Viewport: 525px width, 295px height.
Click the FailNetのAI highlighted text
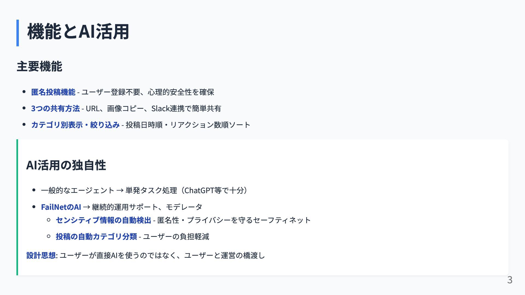click(61, 207)
